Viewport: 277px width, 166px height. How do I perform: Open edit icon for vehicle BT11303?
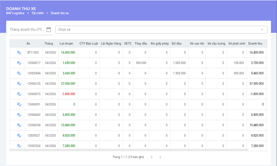click(19, 53)
